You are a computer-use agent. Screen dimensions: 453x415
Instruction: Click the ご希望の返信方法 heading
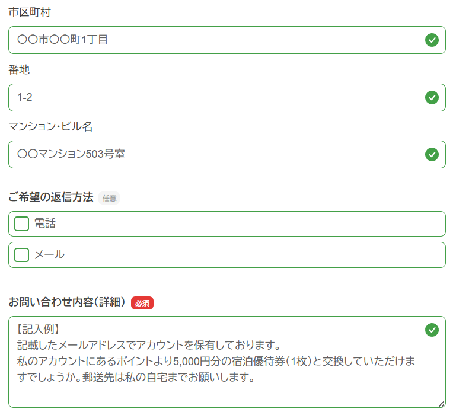[x=51, y=197]
